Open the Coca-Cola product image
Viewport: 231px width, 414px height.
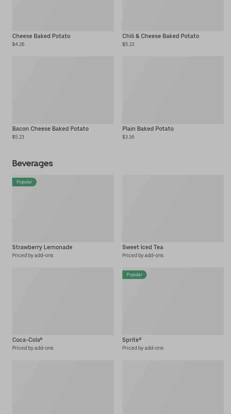click(x=63, y=301)
